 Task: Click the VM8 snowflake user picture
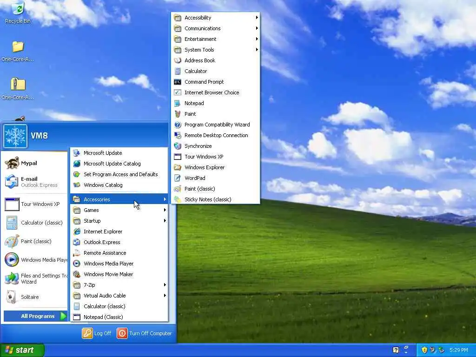pos(15,136)
